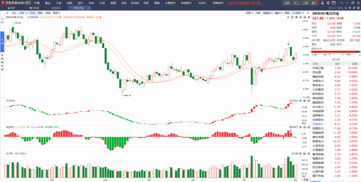This screenshot has height=182, width=361.
Task: Select the K线 vertical side tab
Action: 2,41
